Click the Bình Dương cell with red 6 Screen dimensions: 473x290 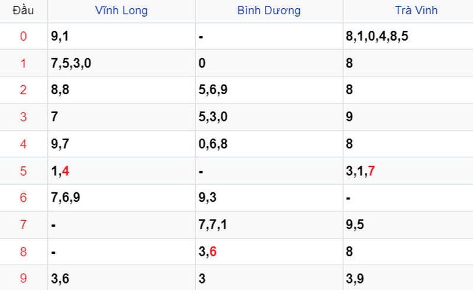click(208, 252)
